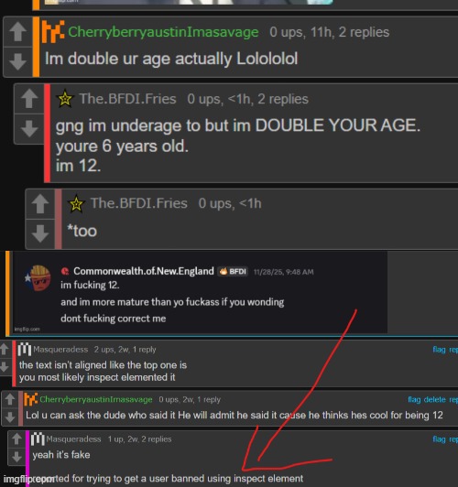Upvote the 'Lol u can ask the dude' comment

point(10,399)
